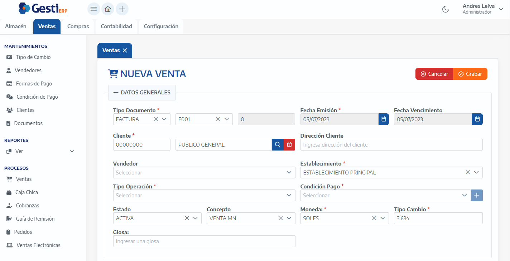This screenshot has width=510, height=261.
Task: Toggle dark mode moon icon
Action: 446,9
